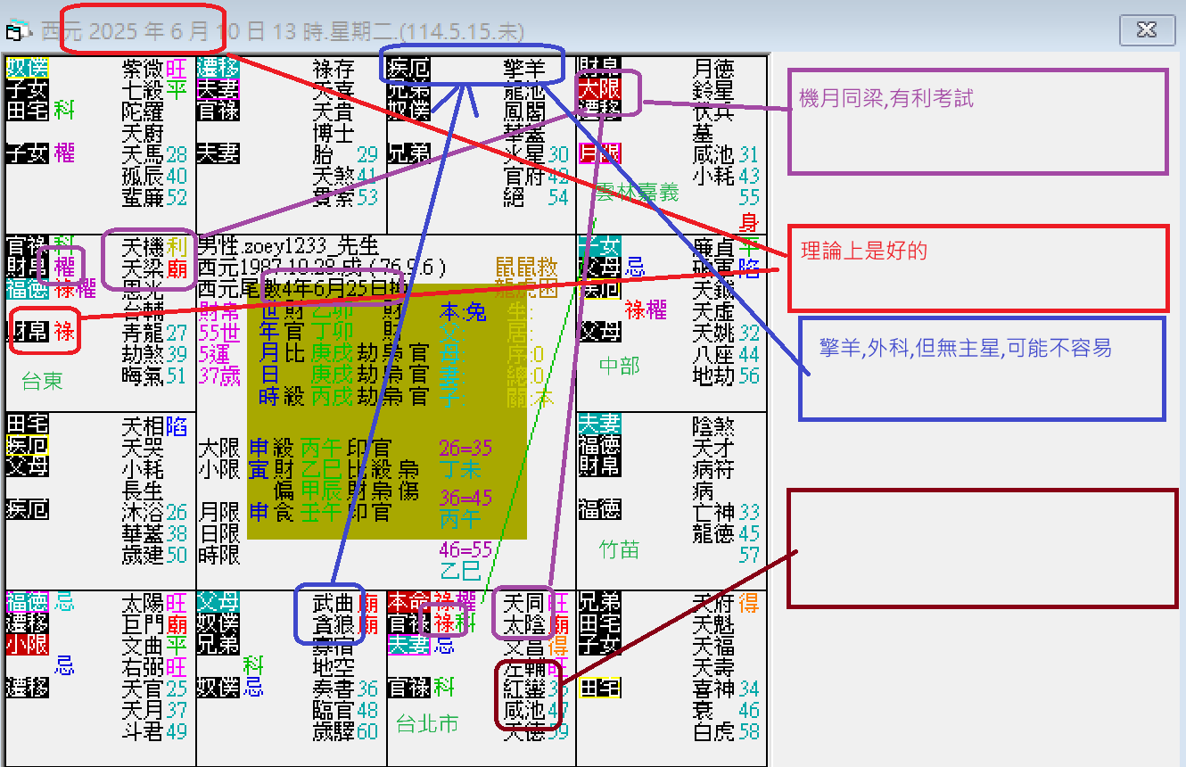This screenshot has width=1186, height=767.
Task: Select the 天同太陰 star label
Action: tap(523, 613)
